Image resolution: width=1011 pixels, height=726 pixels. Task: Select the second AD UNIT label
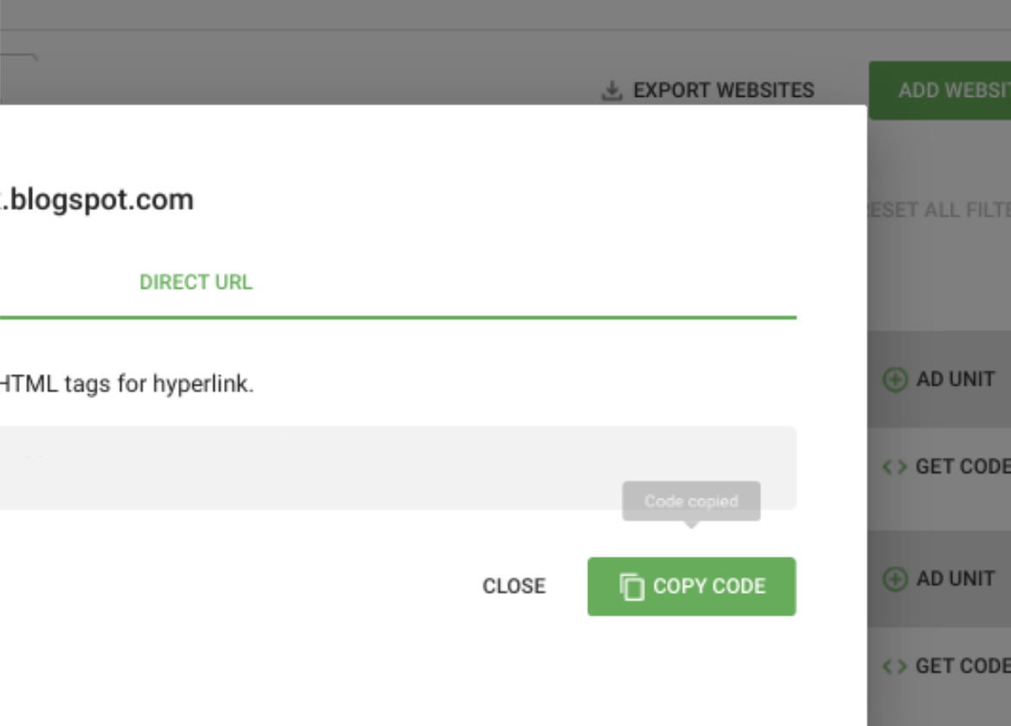click(x=956, y=578)
